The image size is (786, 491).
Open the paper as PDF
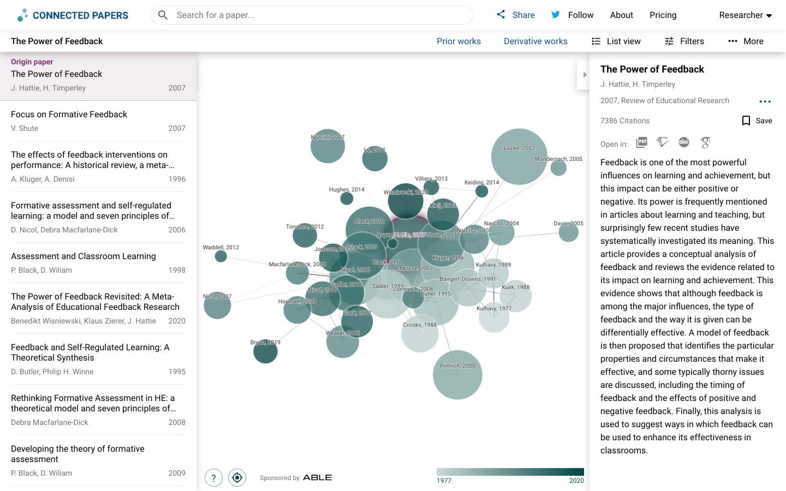pyautogui.click(x=642, y=142)
